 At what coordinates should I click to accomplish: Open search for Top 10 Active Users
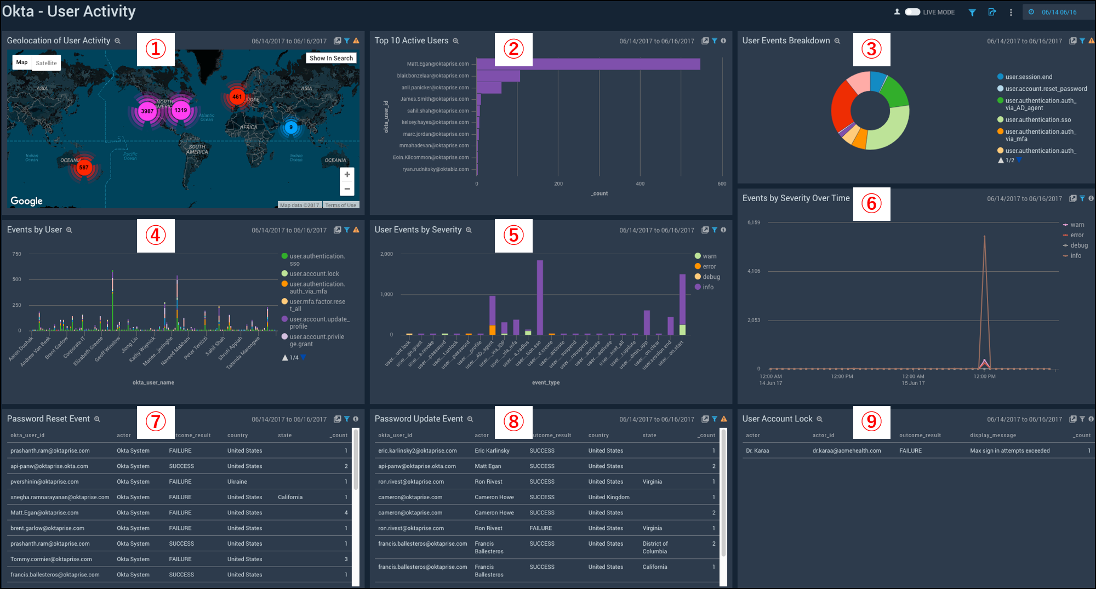tap(455, 41)
